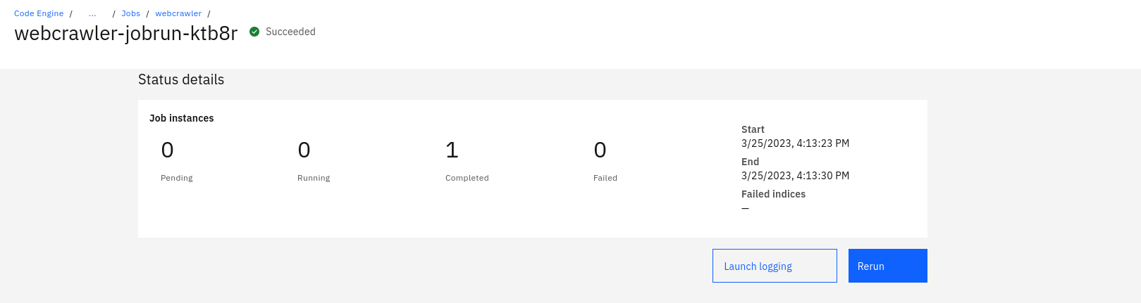Click the Running instances count
Image resolution: width=1141 pixels, height=303 pixels.
[304, 150]
